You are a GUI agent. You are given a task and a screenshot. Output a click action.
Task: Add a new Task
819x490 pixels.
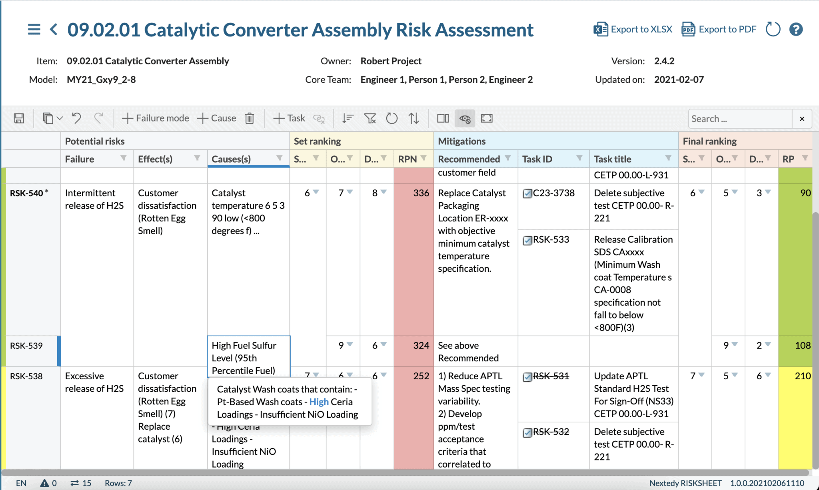289,118
